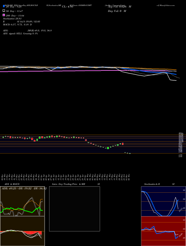Open the red RSI chart panel
Viewport: 186px width, 246px height.
[x=163, y=231]
